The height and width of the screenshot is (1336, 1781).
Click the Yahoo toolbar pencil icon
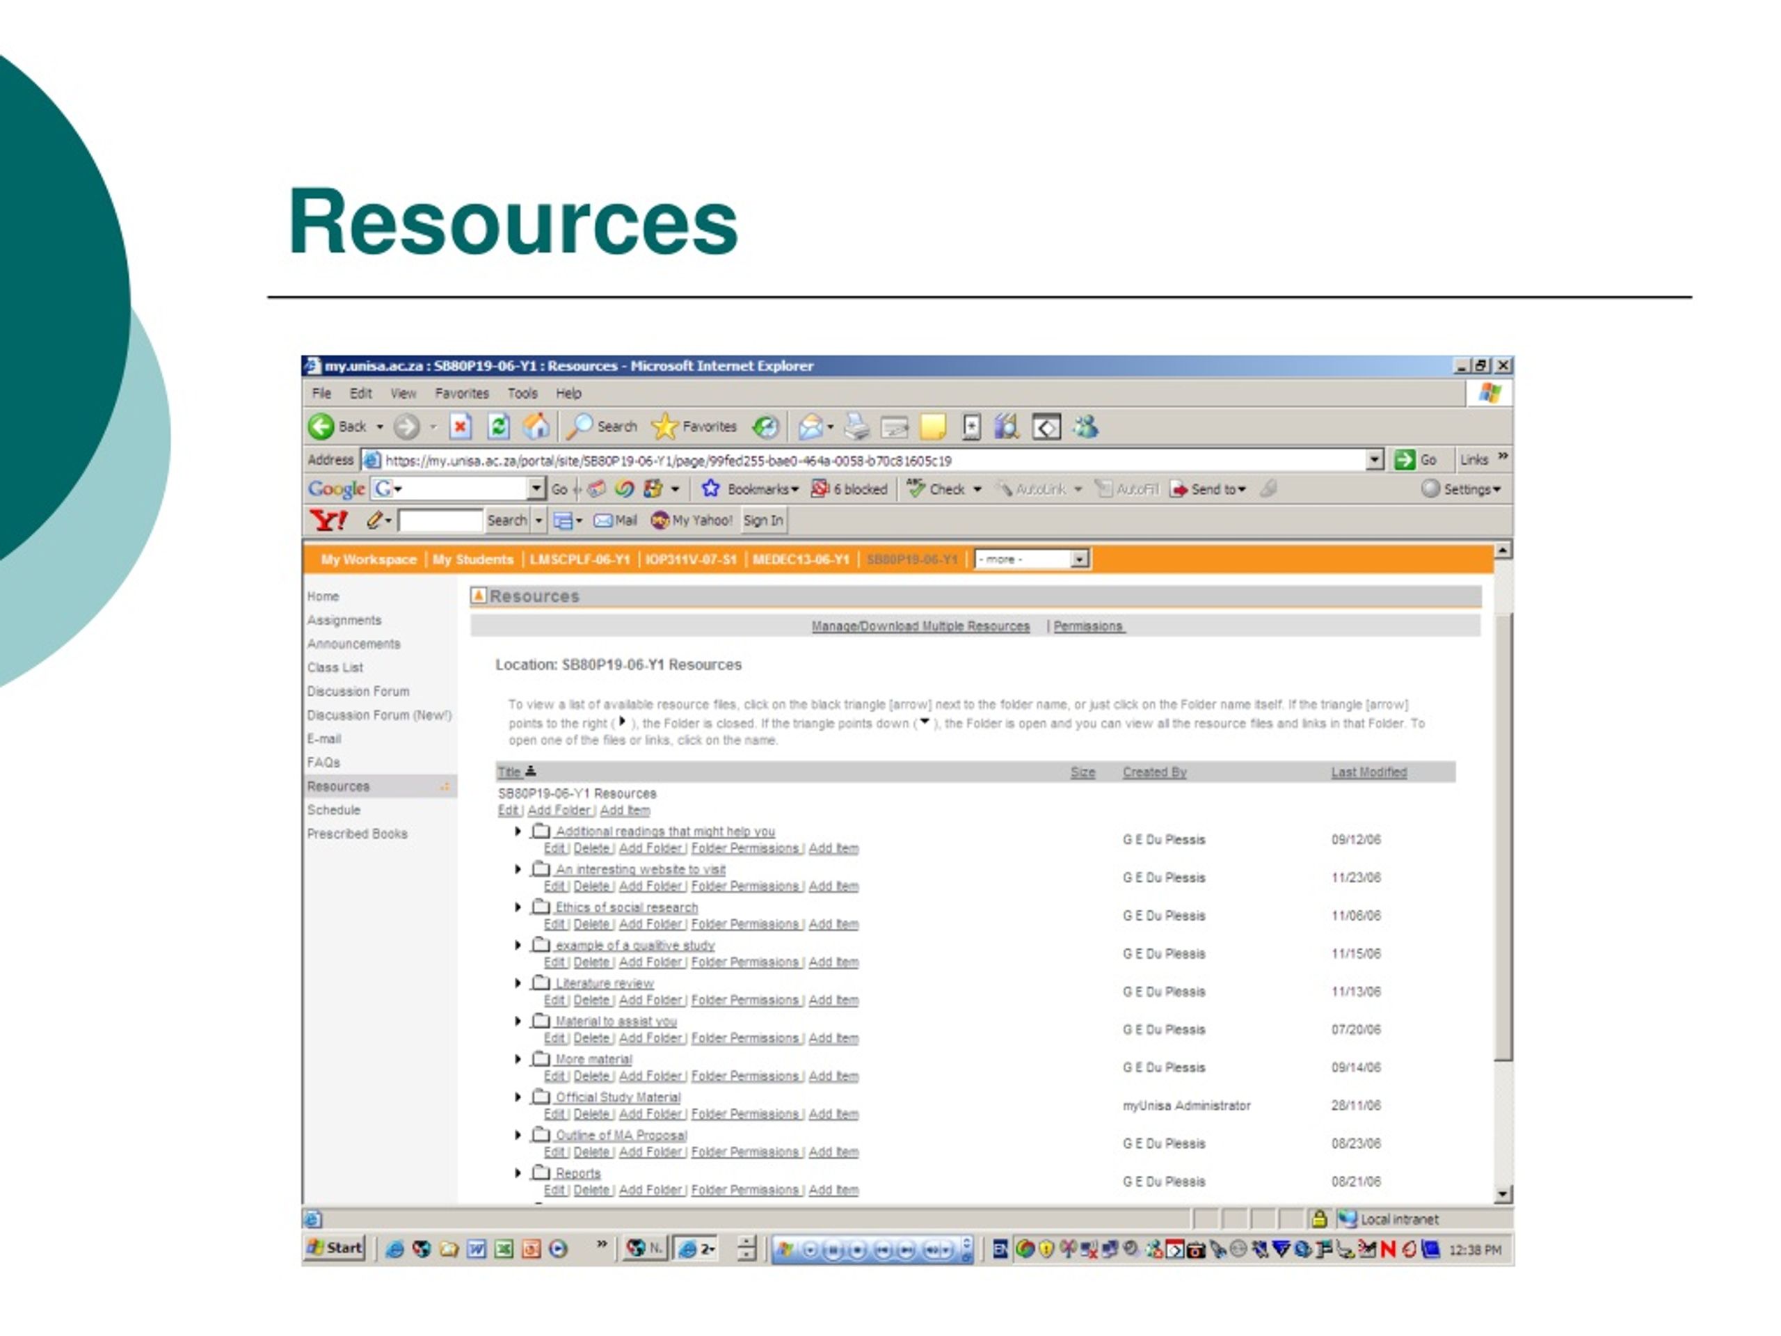(x=374, y=520)
